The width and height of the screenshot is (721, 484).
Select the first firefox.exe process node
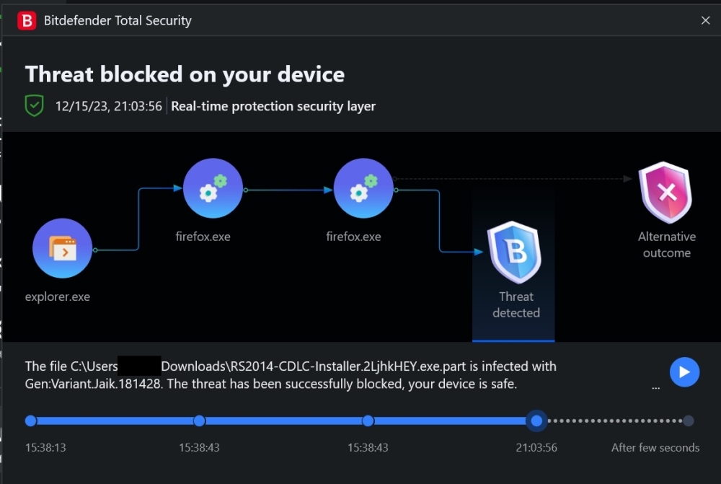tap(213, 189)
